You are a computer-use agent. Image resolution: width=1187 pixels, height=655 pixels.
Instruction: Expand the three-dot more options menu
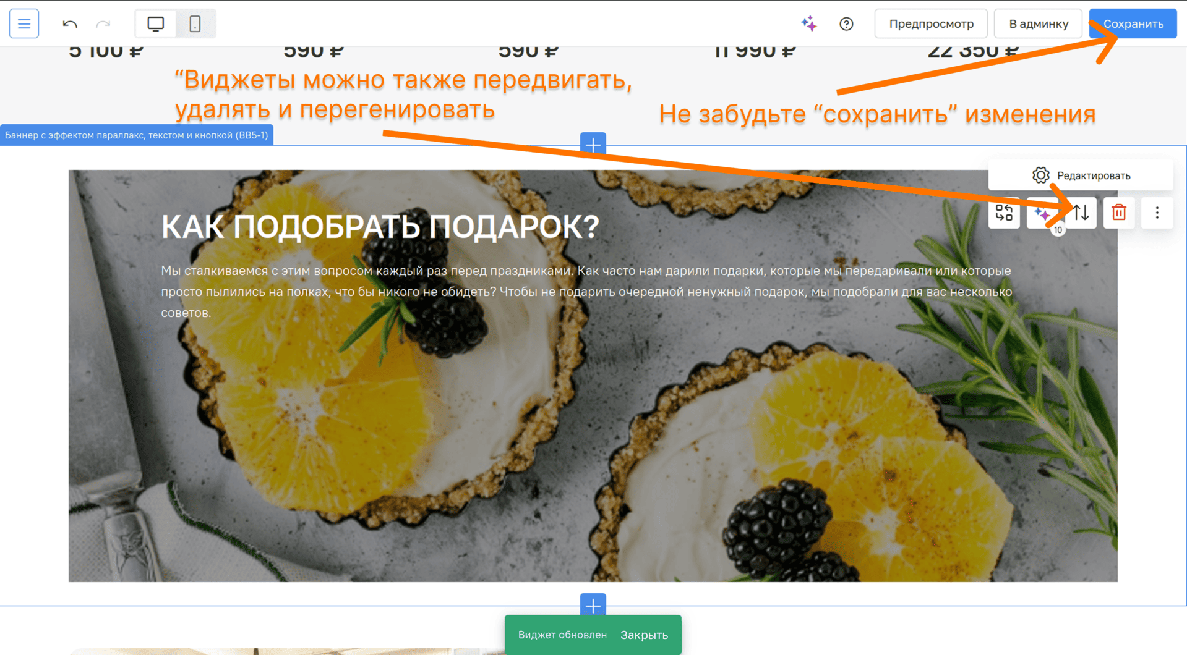1157,213
